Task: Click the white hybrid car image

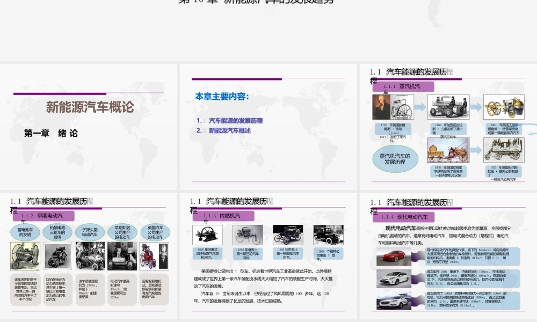Action: [394, 278]
